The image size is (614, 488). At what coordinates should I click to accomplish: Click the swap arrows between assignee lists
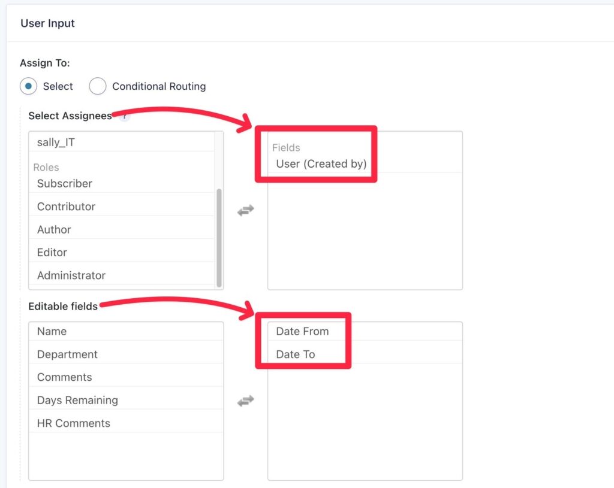pyautogui.click(x=246, y=210)
